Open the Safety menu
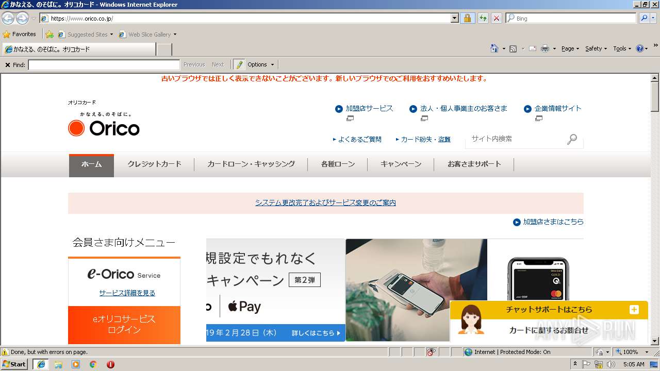Viewport: 660px width, 371px height. [x=596, y=48]
